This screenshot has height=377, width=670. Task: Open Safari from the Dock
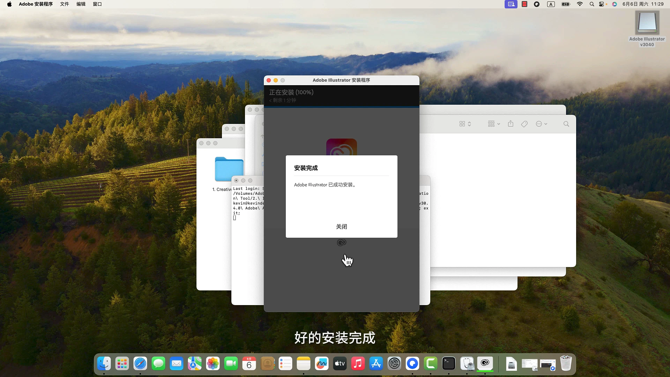coord(140,364)
